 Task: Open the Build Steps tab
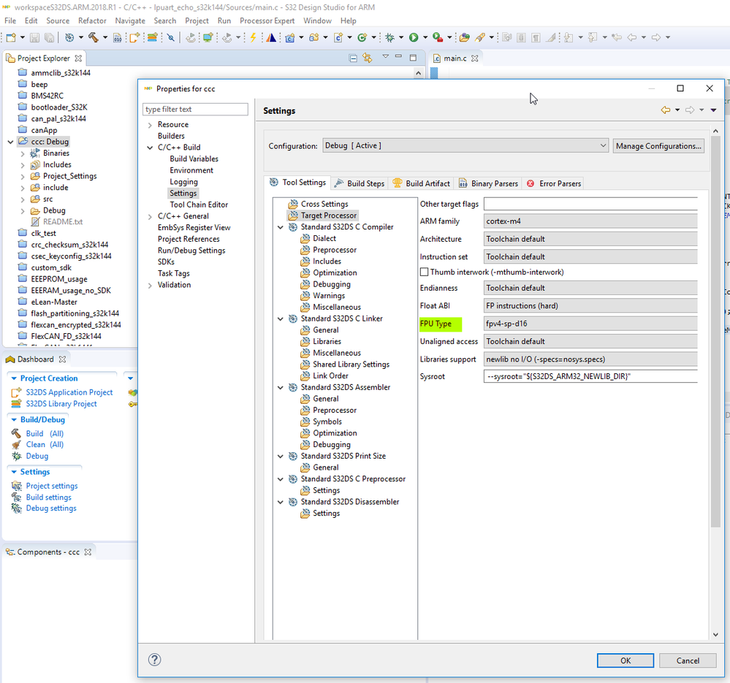[x=359, y=183]
